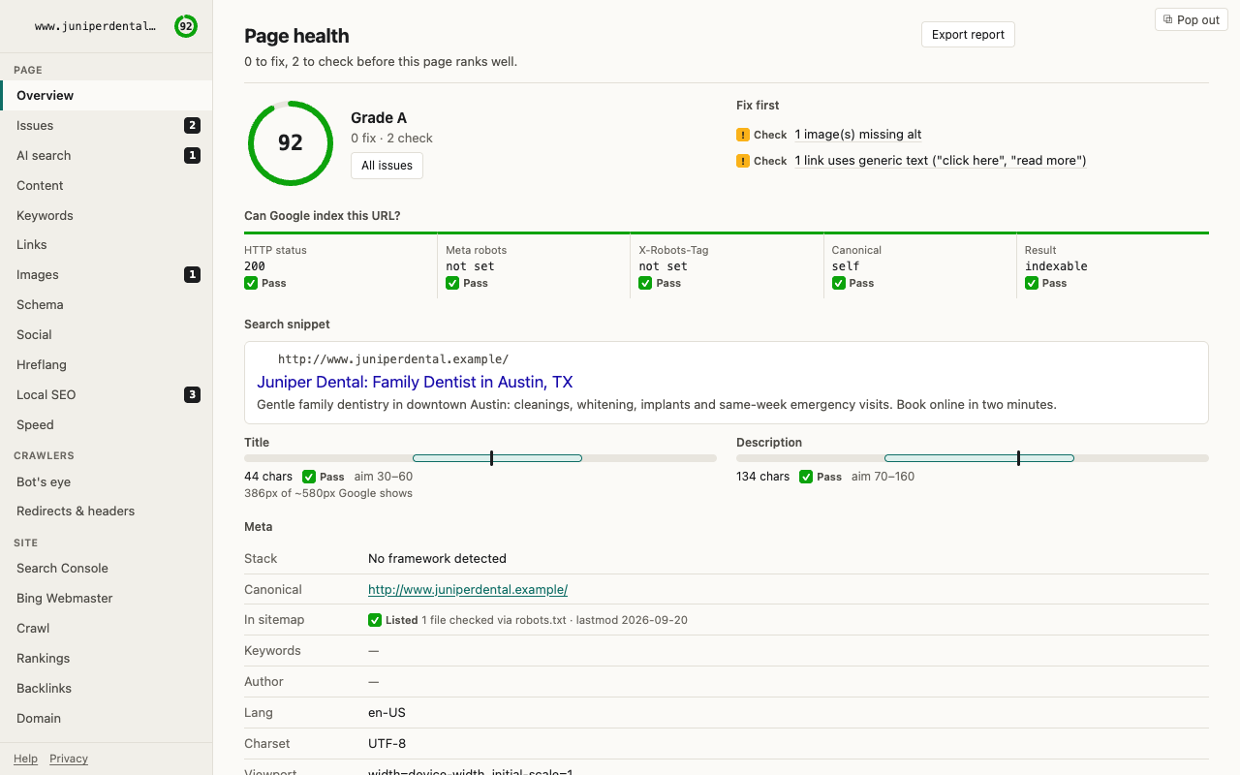Image resolution: width=1240 pixels, height=775 pixels.
Task: Open the Schema section
Action: click(107, 305)
